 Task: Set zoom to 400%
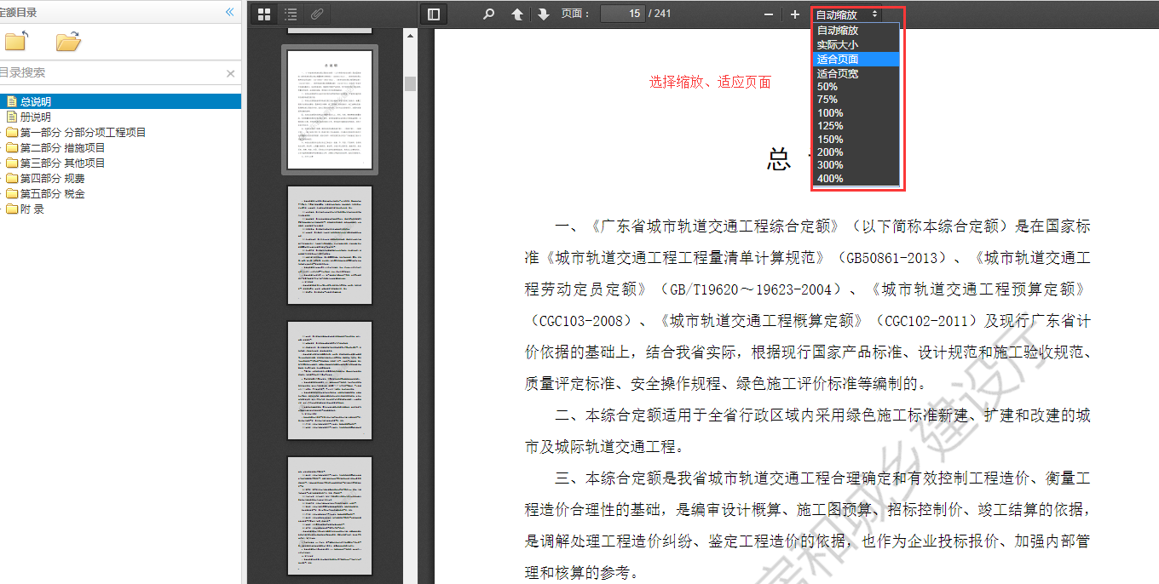click(856, 179)
